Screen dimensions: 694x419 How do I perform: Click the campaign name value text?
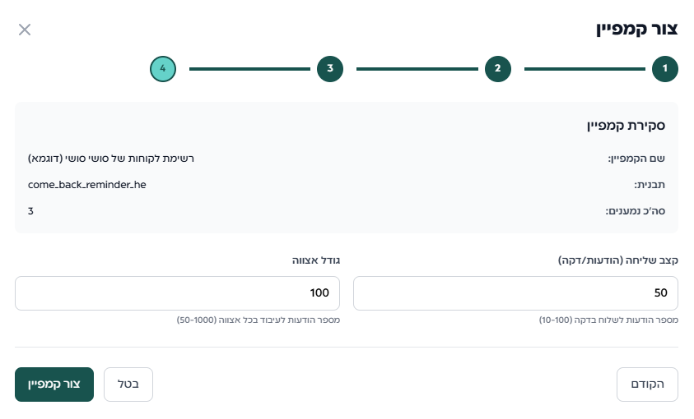(111, 158)
